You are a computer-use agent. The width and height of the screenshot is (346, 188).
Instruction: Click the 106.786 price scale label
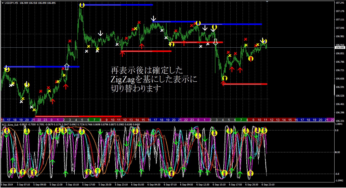pos(340,62)
